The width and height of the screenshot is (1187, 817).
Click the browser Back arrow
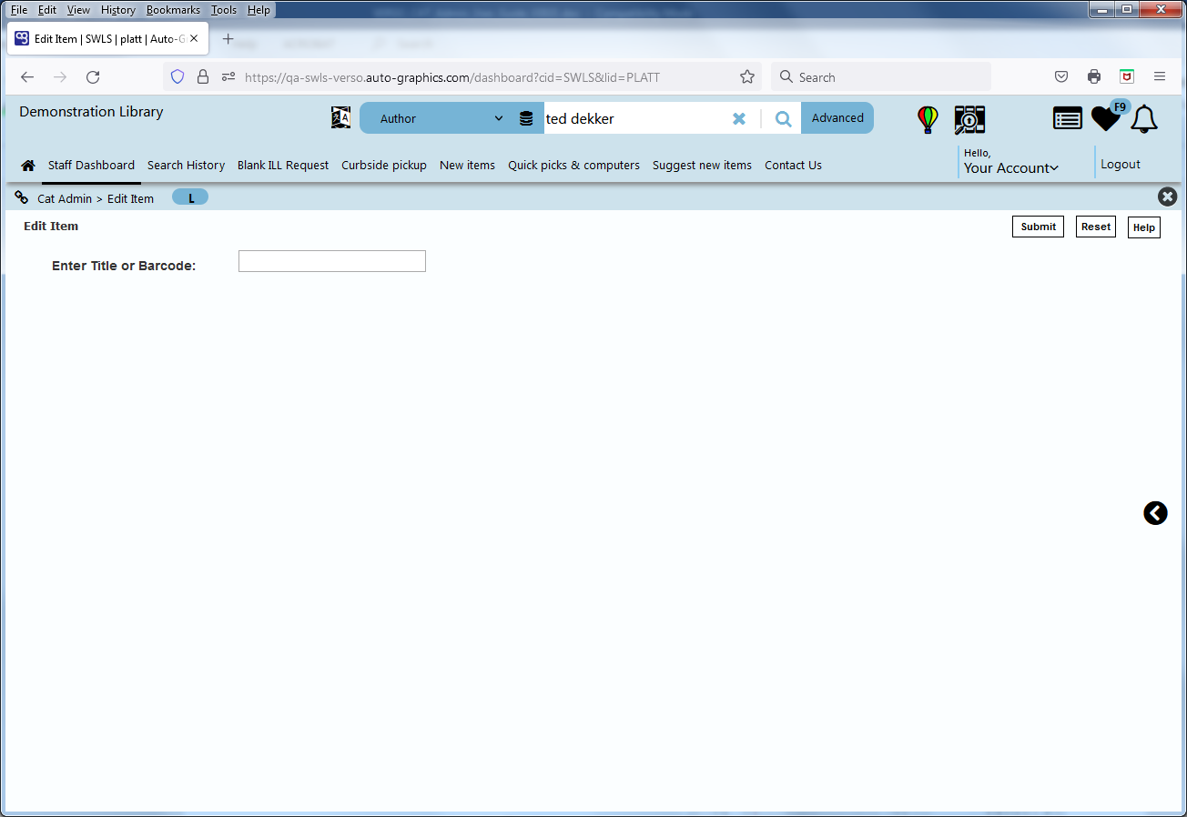tap(27, 77)
